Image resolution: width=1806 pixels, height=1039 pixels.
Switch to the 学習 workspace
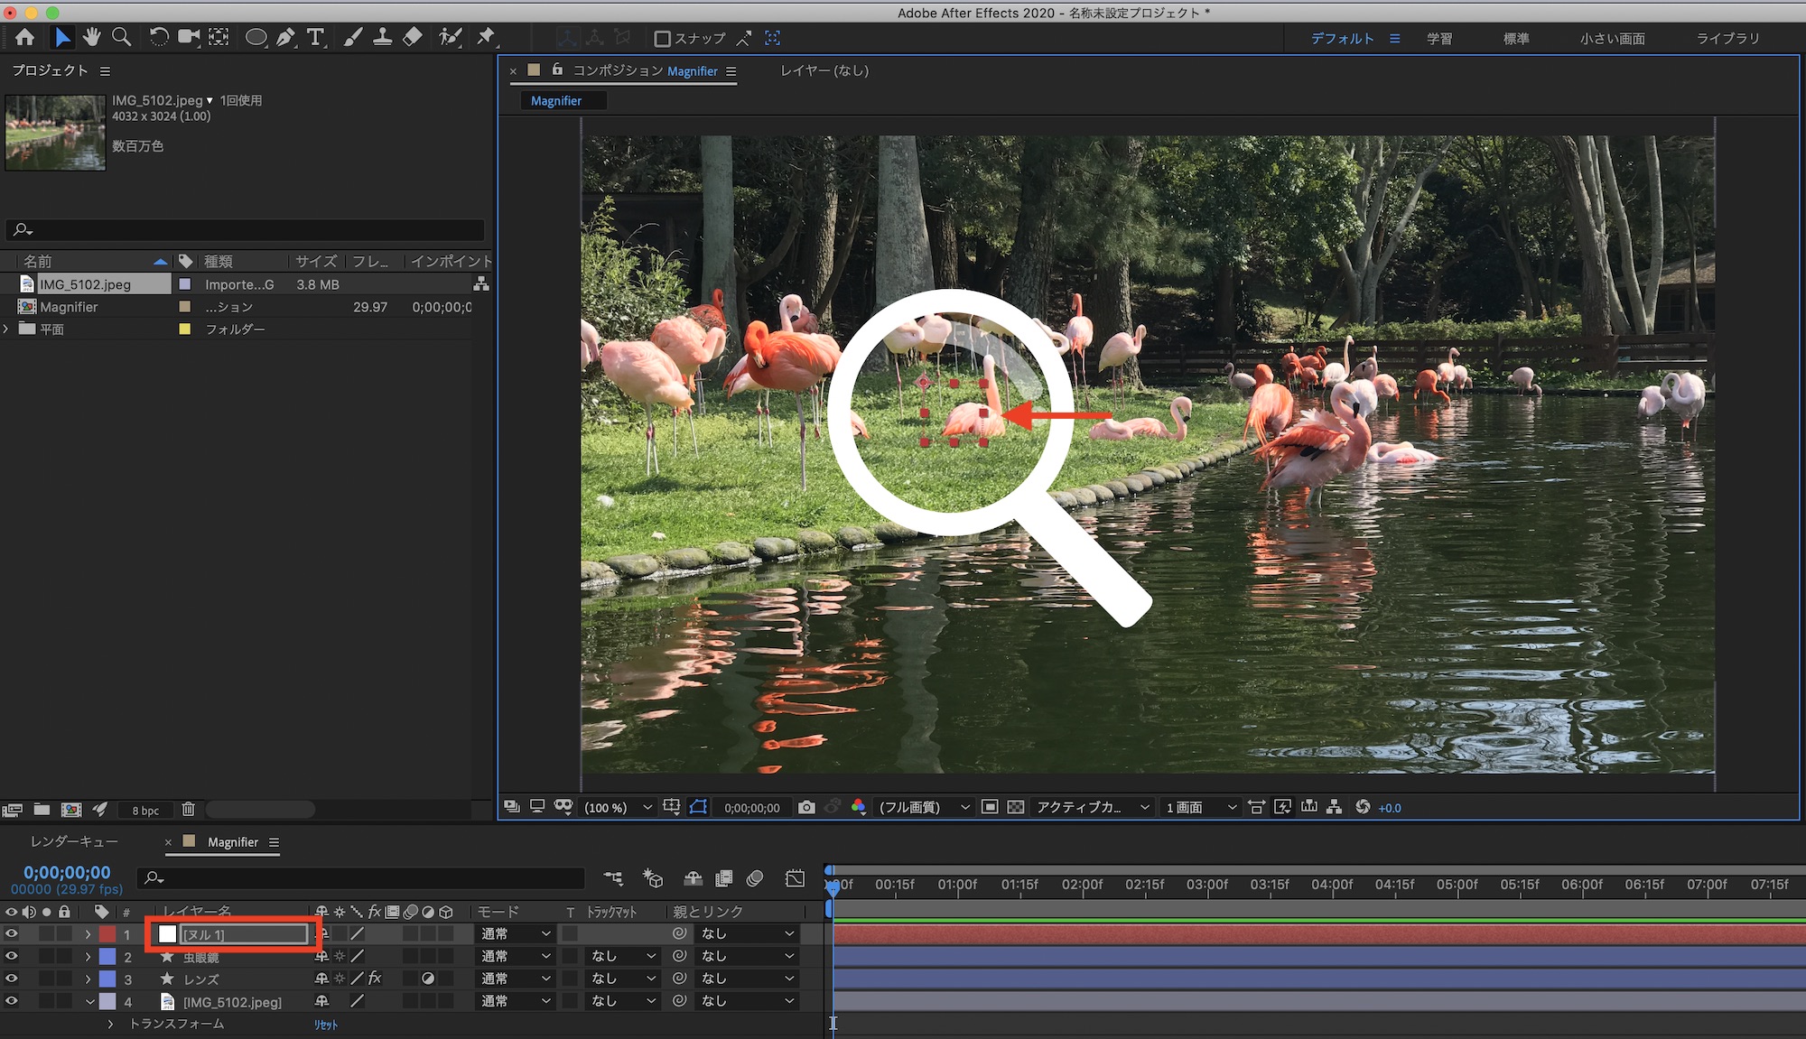[x=1439, y=39]
